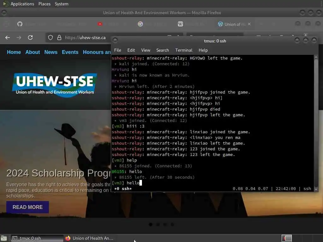This screenshot has width=323, height=242.
Task: Select the fourth carousel slide dot
Action: [172, 224]
